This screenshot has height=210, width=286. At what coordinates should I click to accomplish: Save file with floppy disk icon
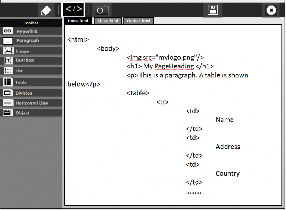pos(213,10)
